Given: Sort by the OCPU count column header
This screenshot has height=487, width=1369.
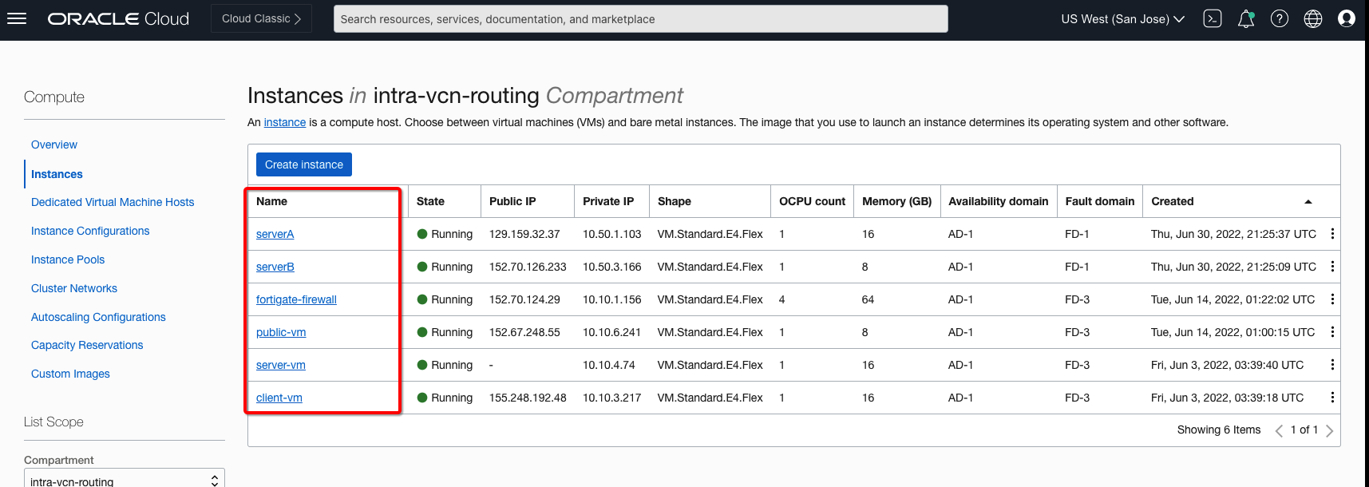Looking at the screenshot, I should click(x=812, y=201).
